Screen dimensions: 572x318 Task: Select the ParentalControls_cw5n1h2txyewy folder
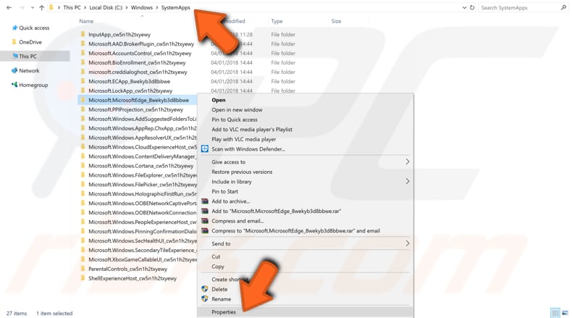[127, 269]
